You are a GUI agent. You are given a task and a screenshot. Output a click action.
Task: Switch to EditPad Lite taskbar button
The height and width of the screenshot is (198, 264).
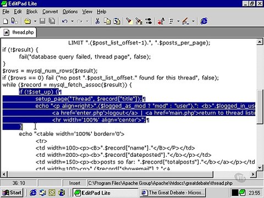(x=105, y=193)
